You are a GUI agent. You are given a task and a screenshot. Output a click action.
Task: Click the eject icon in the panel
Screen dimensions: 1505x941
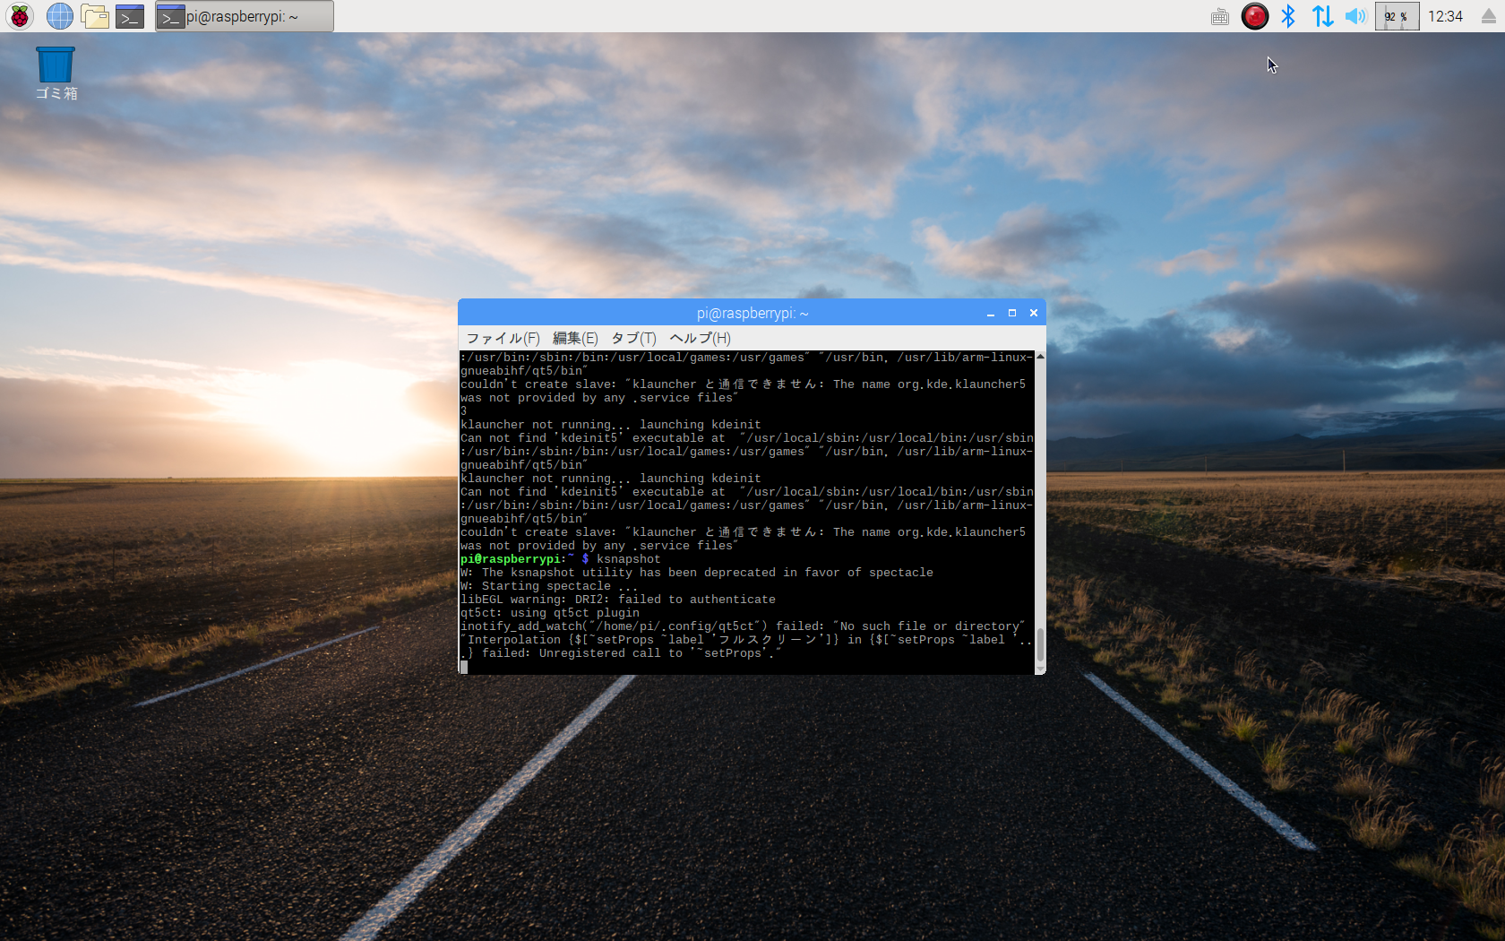[x=1488, y=16]
